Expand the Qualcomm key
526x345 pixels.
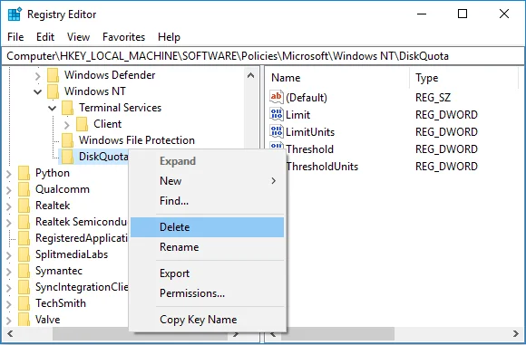point(9,190)
